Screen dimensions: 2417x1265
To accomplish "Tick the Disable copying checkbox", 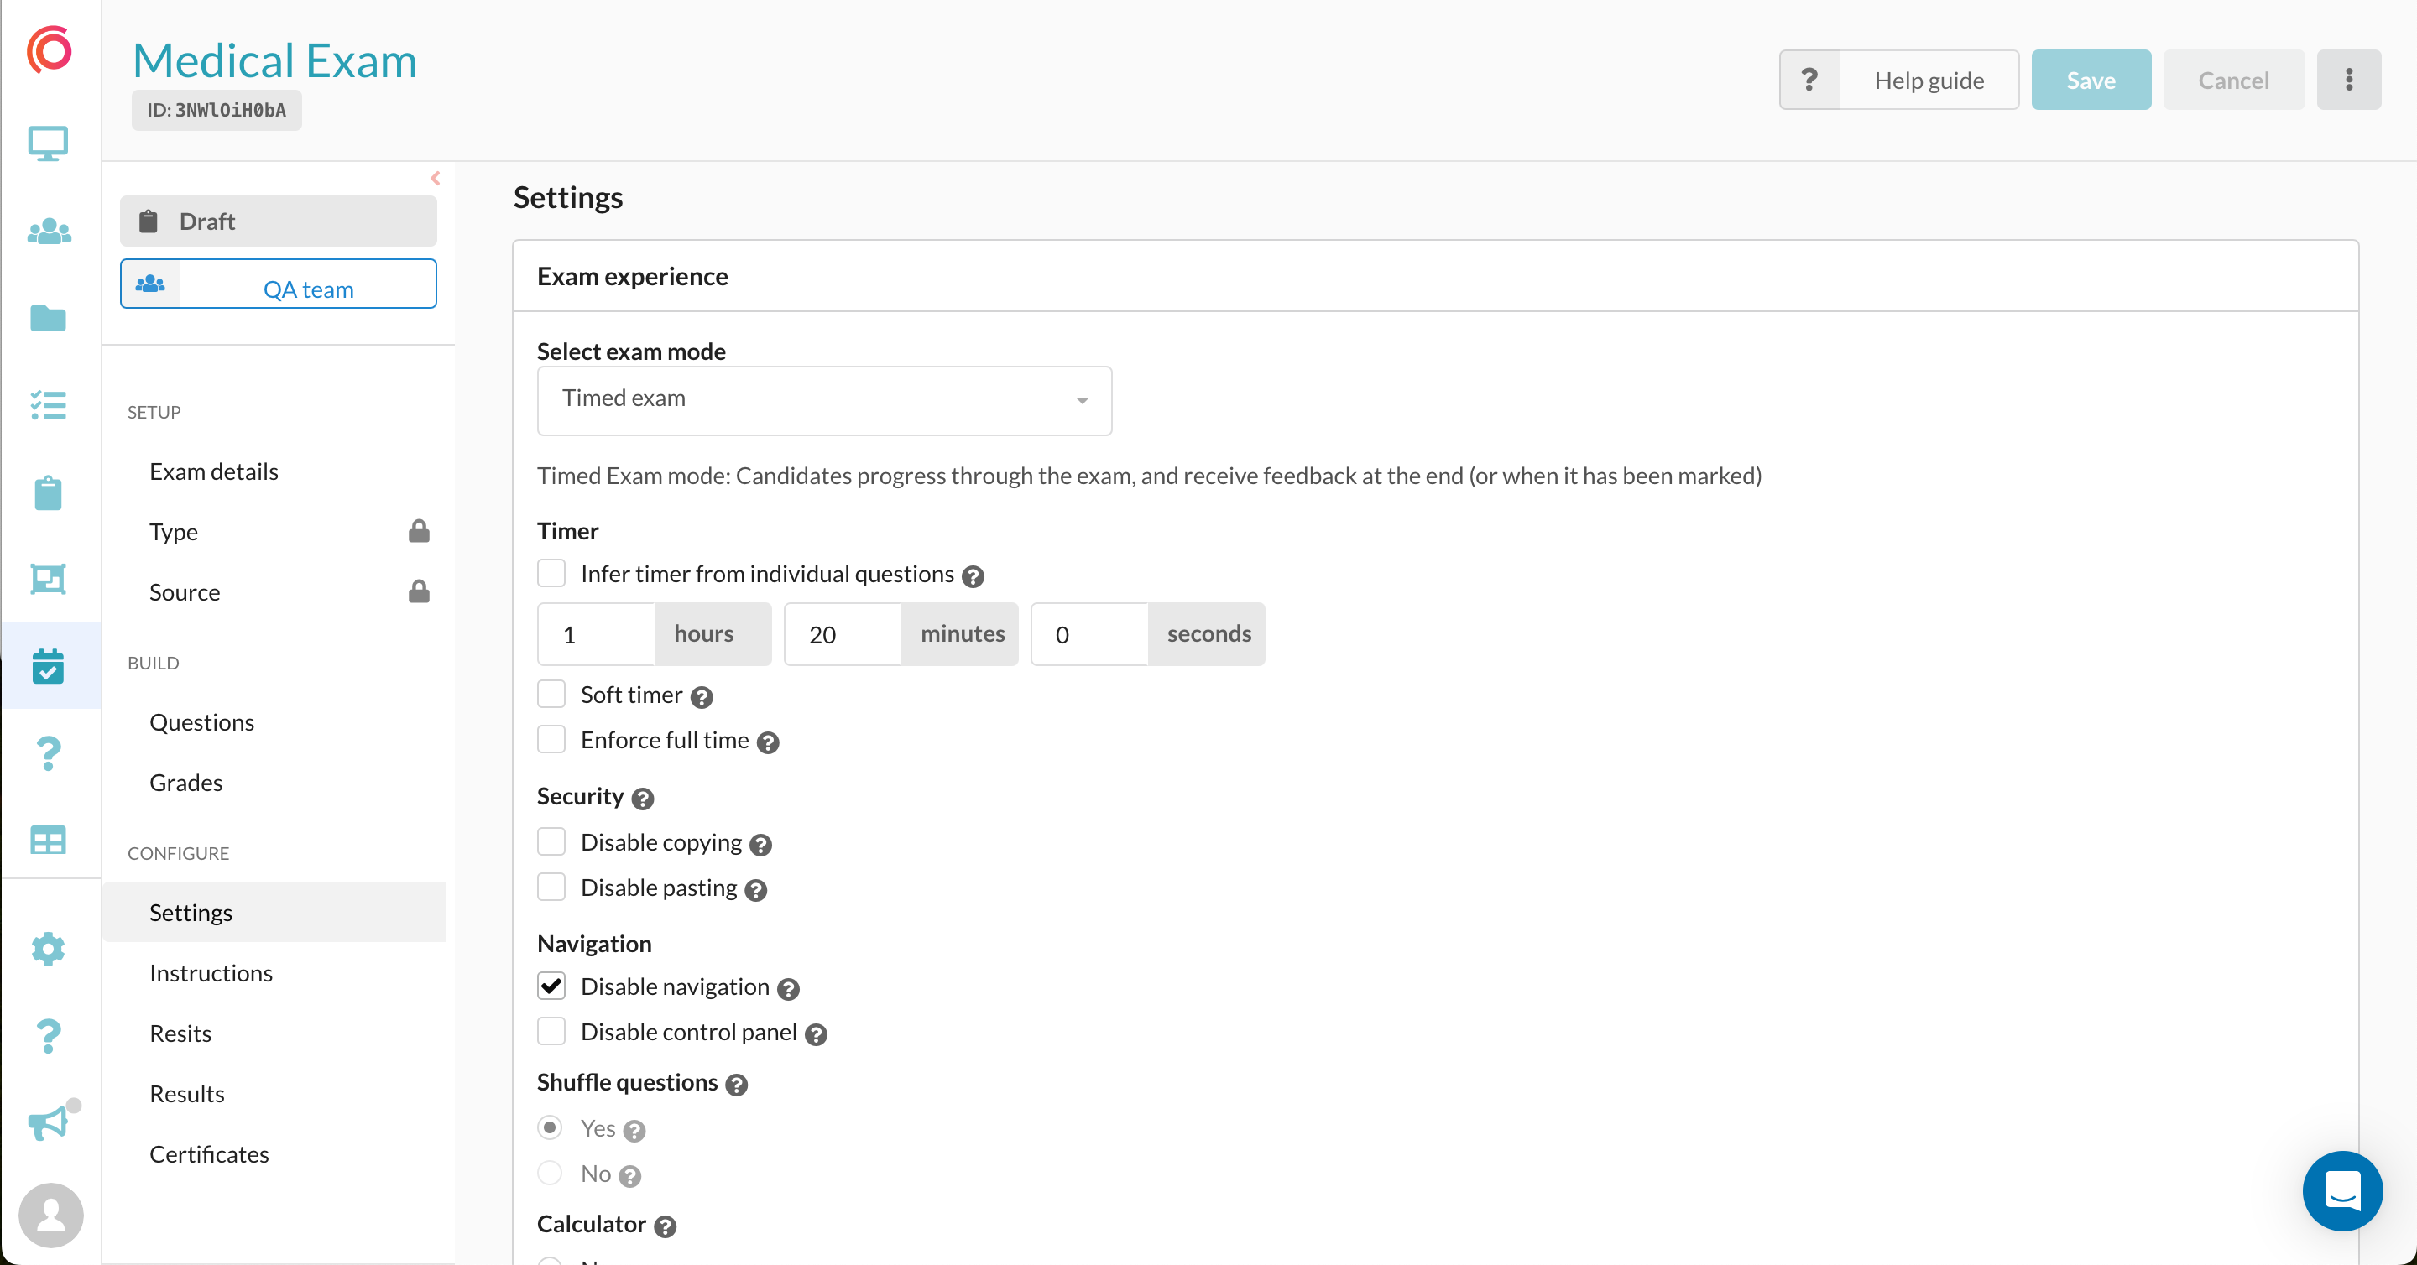I will [x=551, y=841].
